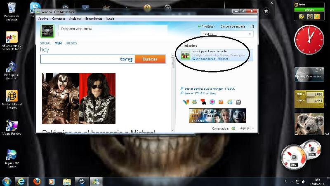Open the Michael Jackson news photo
The width and height of the screenshot is (330, 186).
pyautogui.click(x=97, y=99)
